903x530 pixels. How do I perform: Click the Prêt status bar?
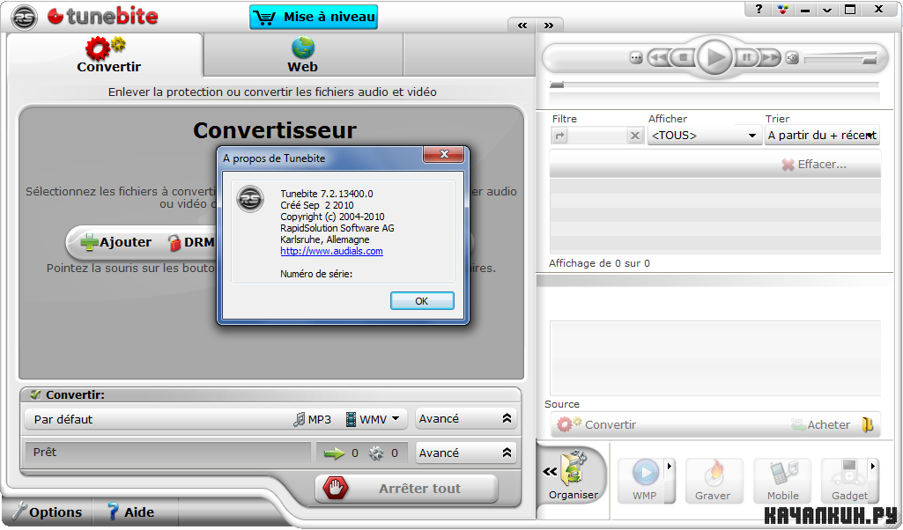coord(167,453)
